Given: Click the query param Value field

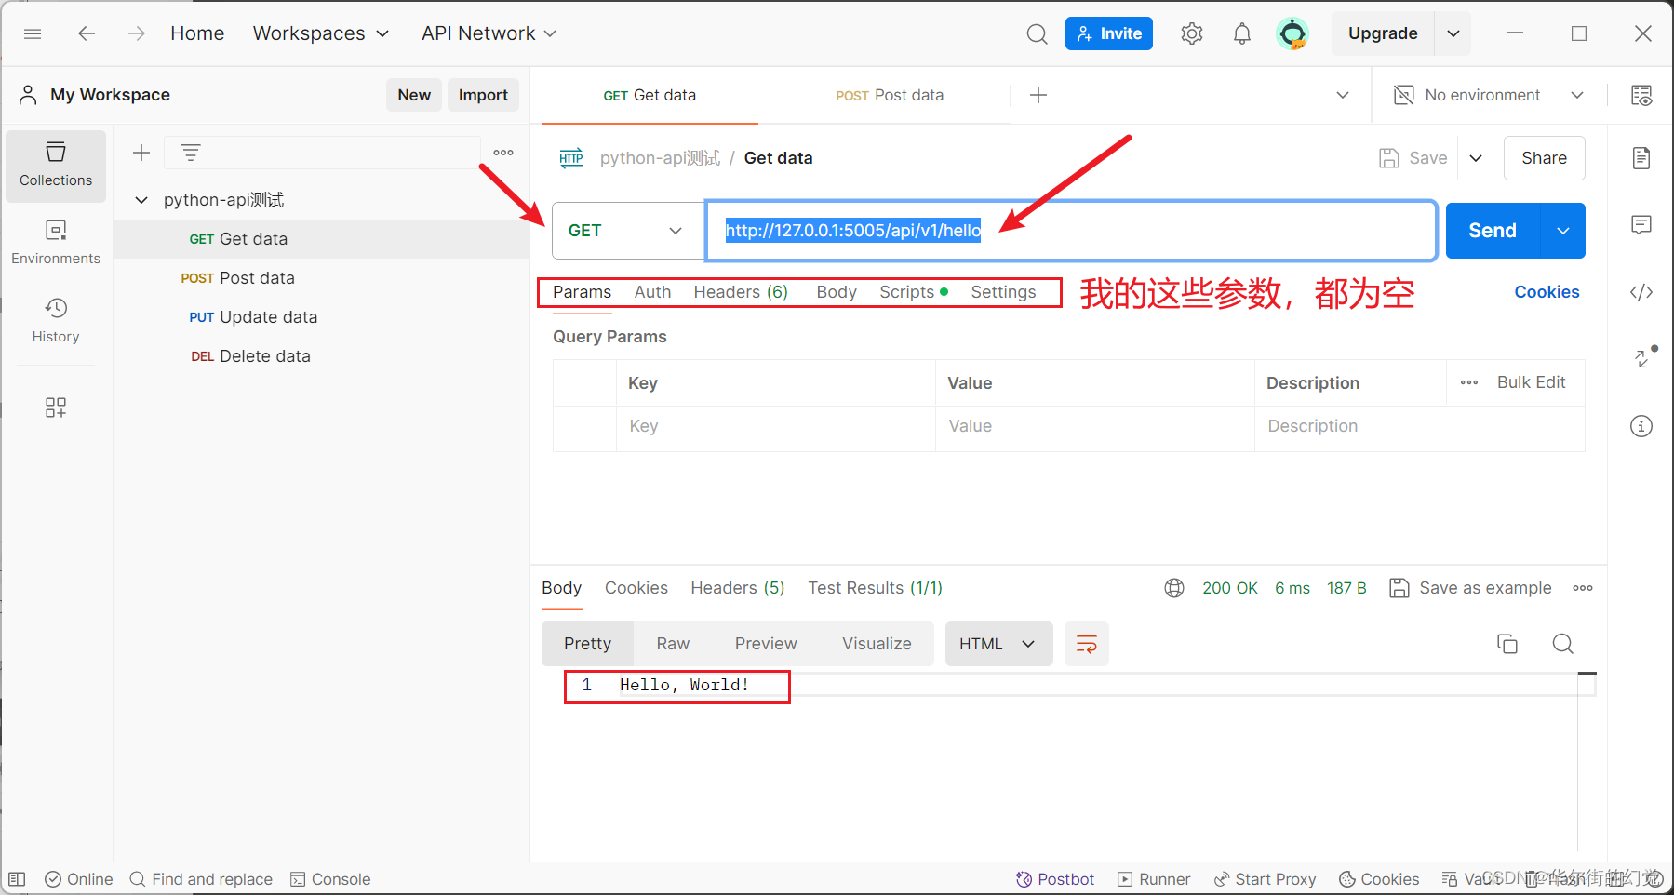Looking at the screenshot, I should click(x=1094, y=426).
